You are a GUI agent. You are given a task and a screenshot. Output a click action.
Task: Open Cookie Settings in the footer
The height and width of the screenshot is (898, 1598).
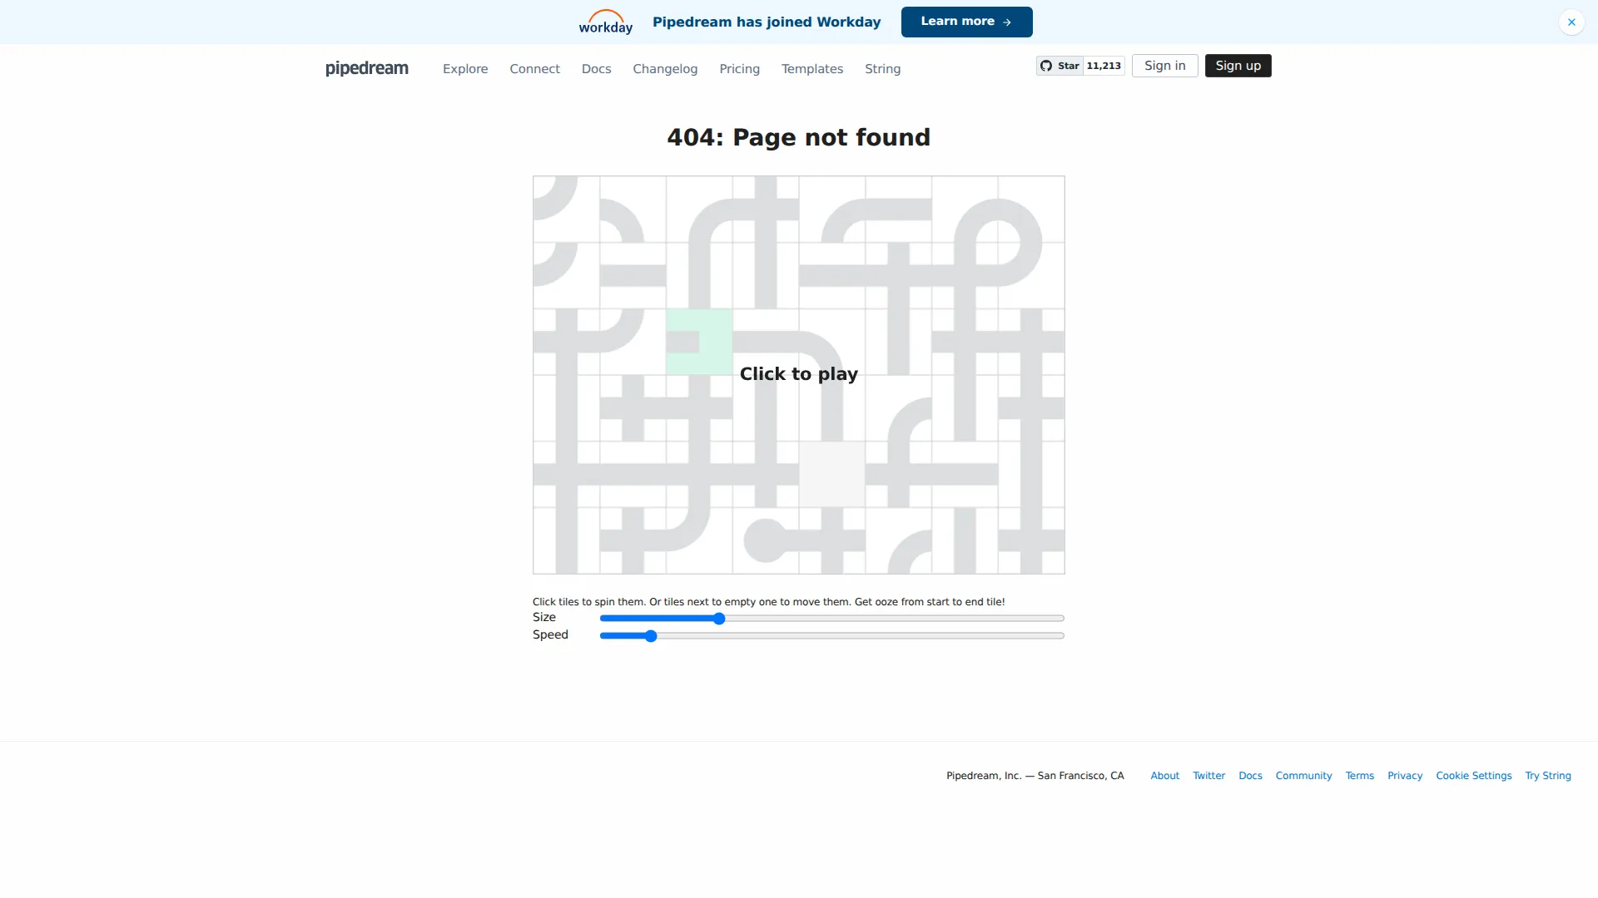(x=1472, y=775)
